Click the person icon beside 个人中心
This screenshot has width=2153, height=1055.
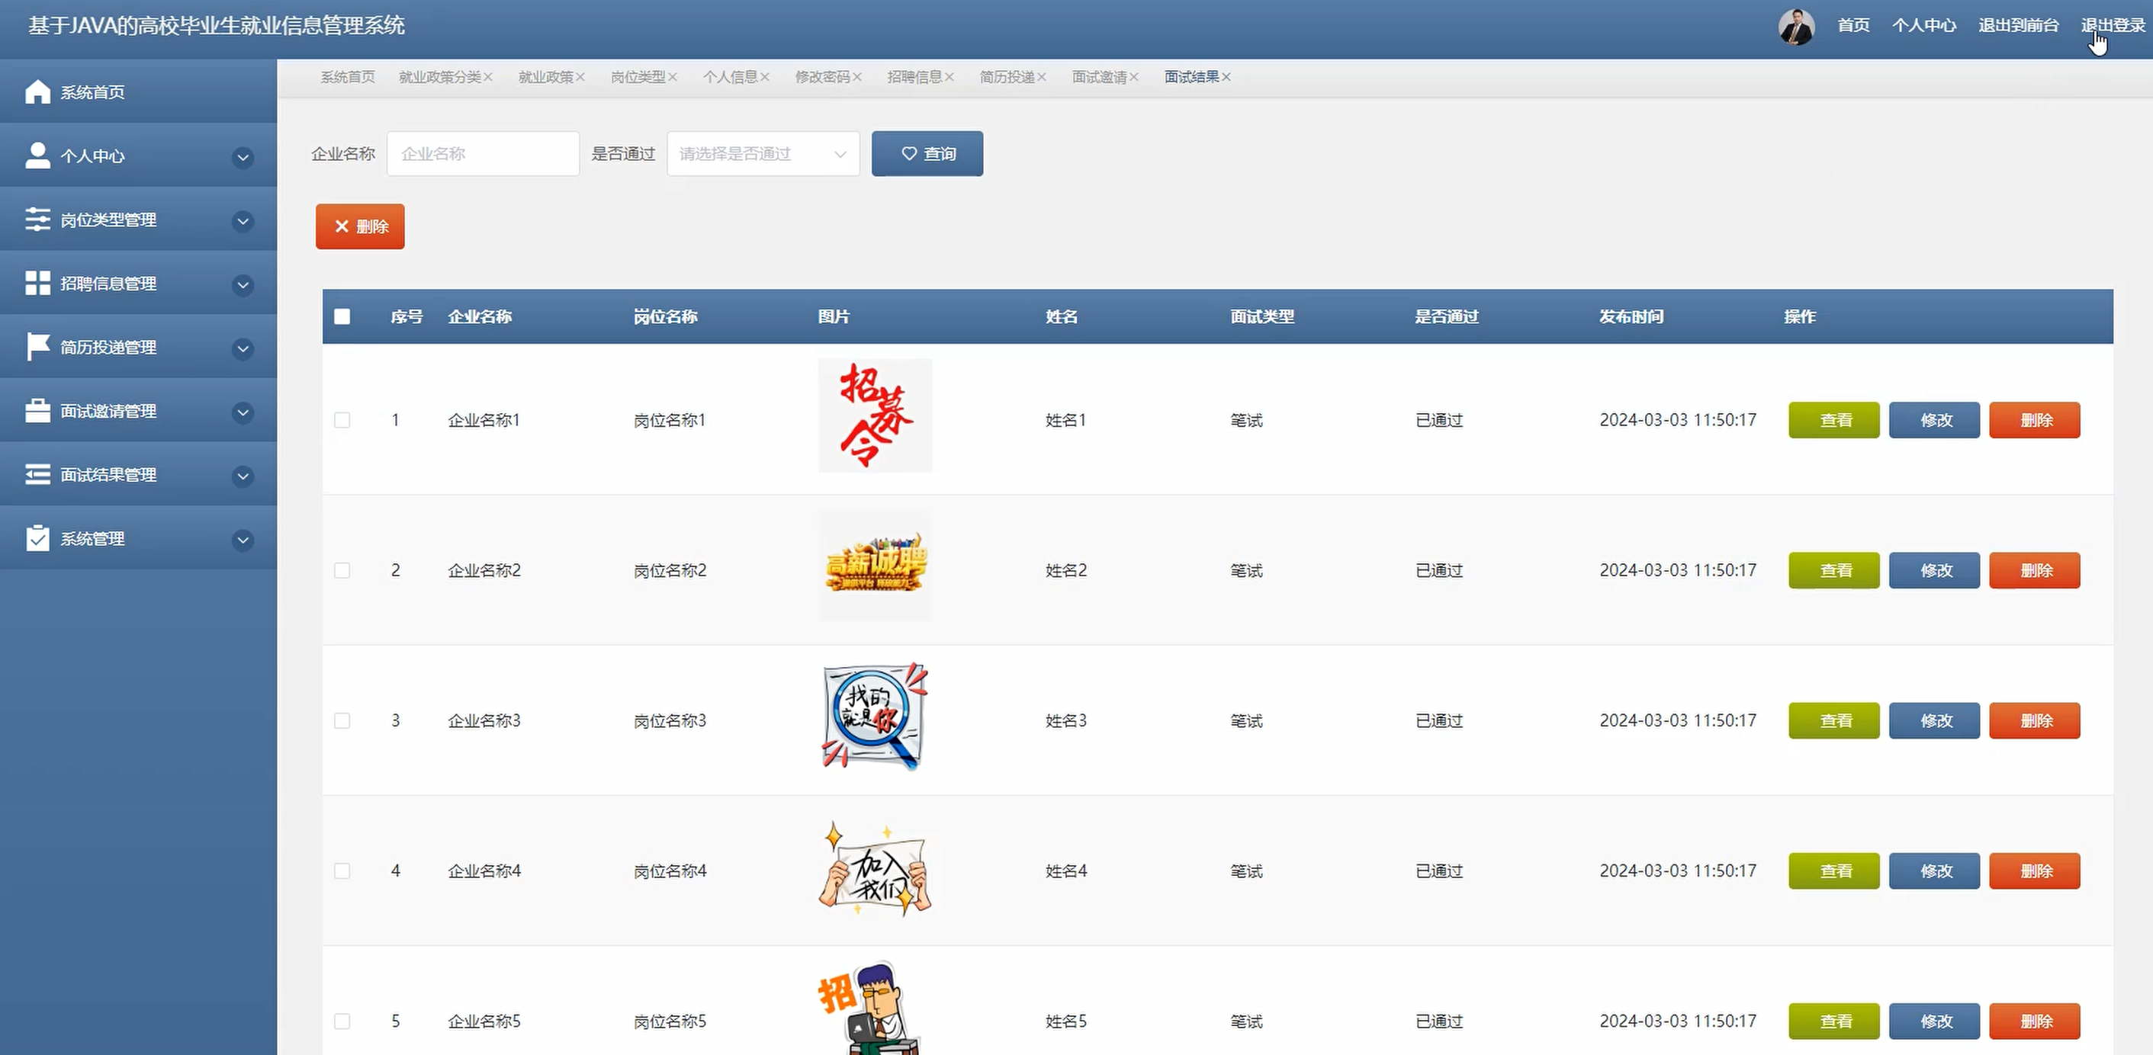pyautogui.click(x=37, y=156)
